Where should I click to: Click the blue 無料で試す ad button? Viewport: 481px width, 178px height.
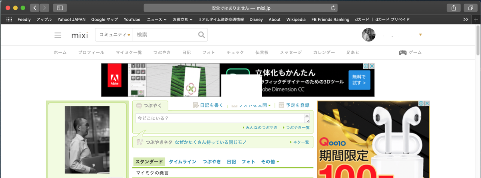pyautogui.click(x=359, y=80)
